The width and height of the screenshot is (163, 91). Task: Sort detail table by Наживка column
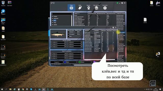point(97,31)
